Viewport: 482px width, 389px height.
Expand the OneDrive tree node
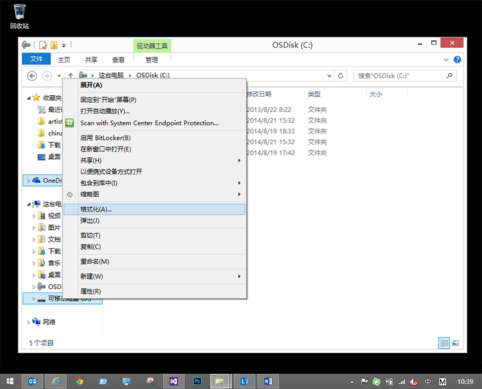pyautogui.click(x=29, y=181)
